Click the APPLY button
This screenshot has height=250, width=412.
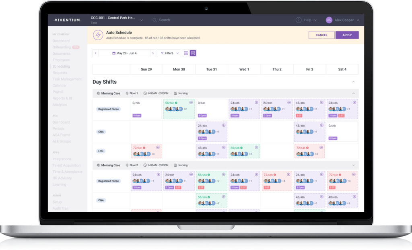coord(346,35)
